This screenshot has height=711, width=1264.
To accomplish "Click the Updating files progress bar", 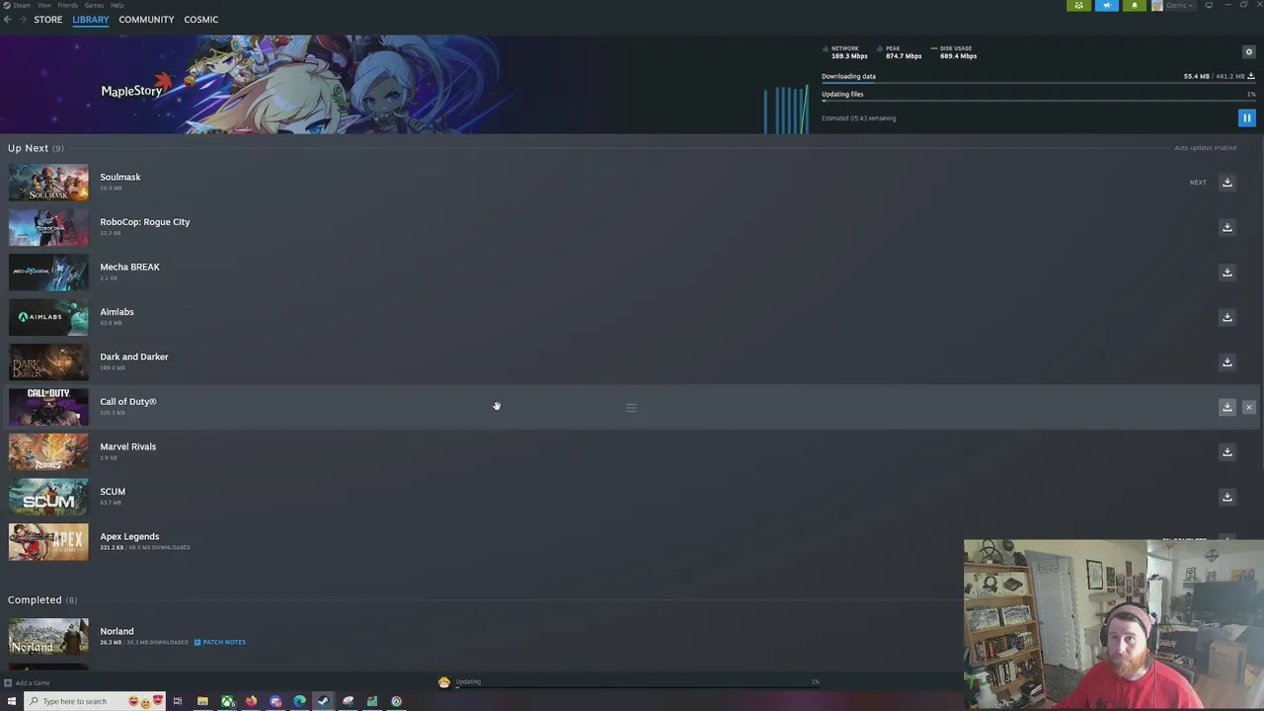I will [1038, 101].
